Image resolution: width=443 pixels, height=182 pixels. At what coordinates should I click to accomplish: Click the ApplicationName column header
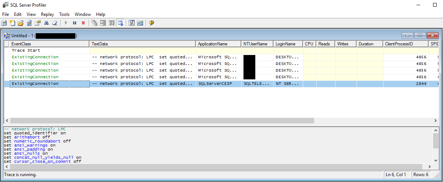tap(219, 44)
